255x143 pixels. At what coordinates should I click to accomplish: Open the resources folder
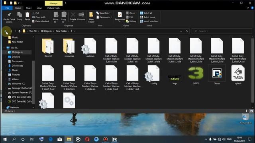click(69, 48)
